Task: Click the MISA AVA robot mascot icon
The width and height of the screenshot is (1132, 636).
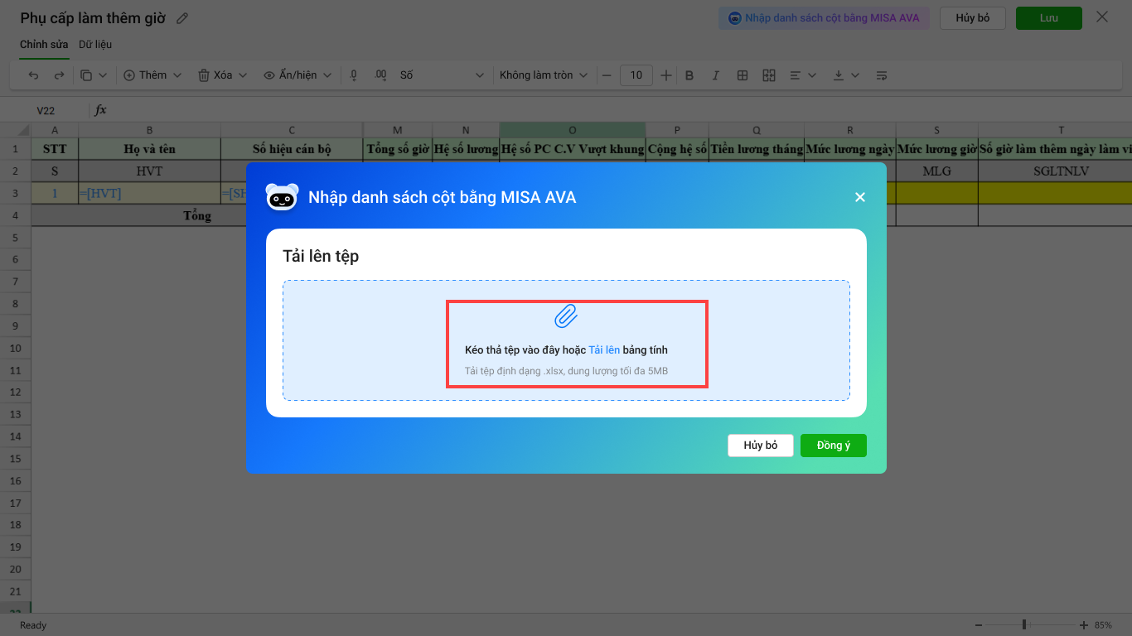Action: tap(282, 197)
